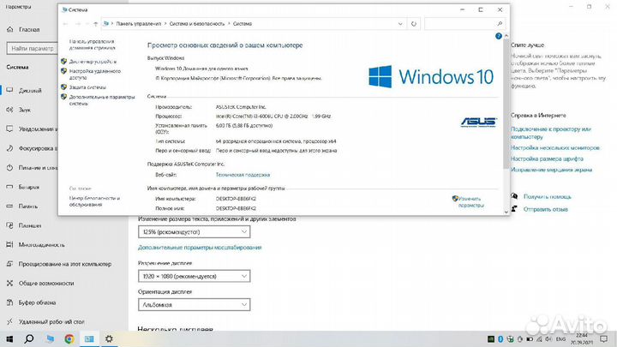Open Connecting to a projector help link

coord(551,133)
